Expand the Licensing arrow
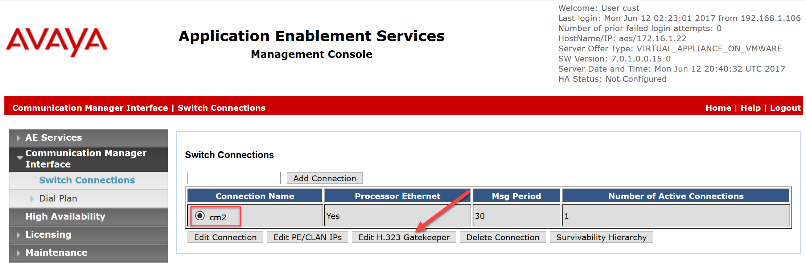Image resolution: width=806 pixels, height=263 pixels. pyautogui.click(x=18, y=235)
